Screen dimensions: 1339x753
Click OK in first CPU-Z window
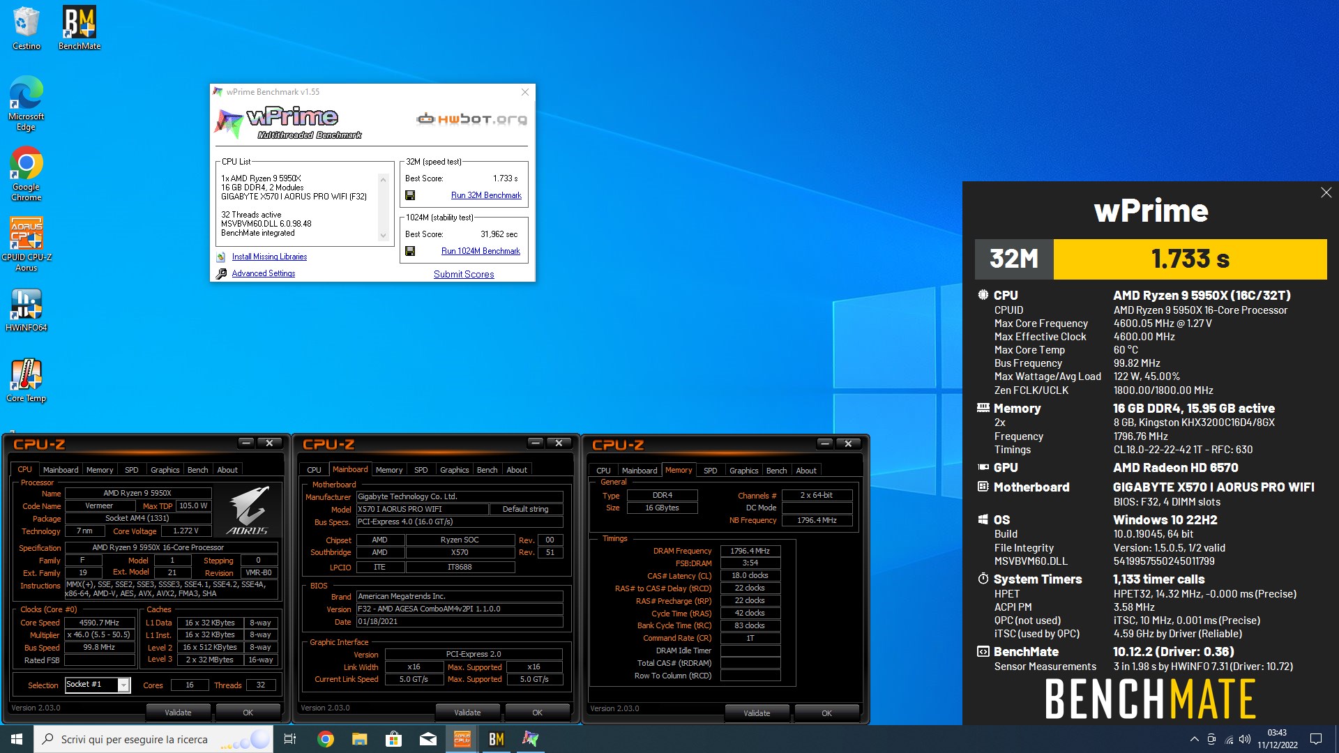tap(248, 713)
